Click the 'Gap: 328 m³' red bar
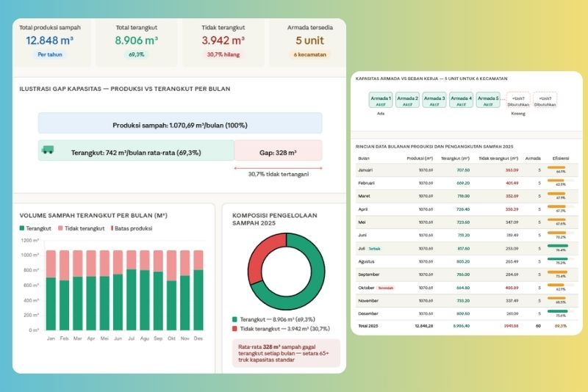 click(x=278, y=150)
